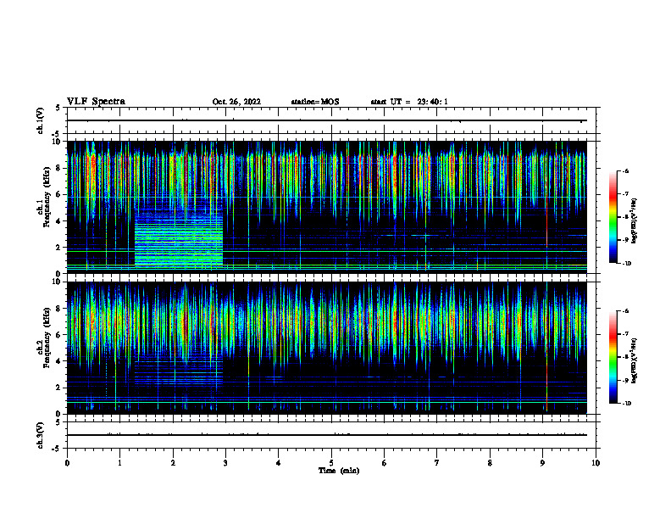The image size is (671, 519).
Task: Click the "4" kHz tick on ch.1 frequency axis
Action: (x=58, y=221)
